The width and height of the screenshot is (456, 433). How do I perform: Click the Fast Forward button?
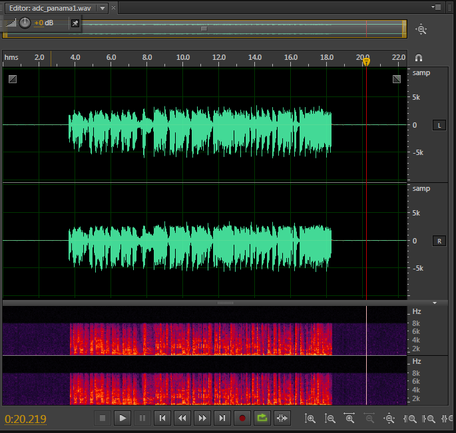point(202,418)
